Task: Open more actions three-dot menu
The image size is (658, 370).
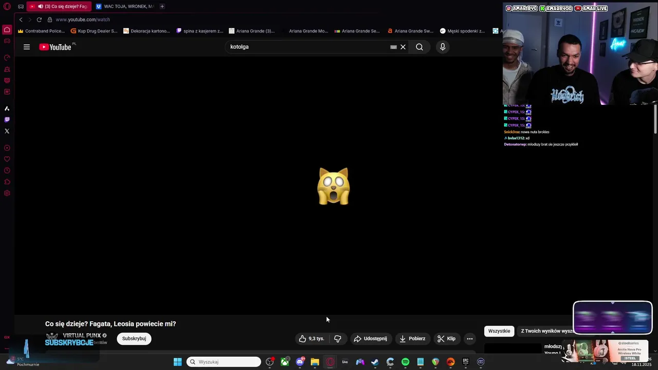Action: (470, 339)
